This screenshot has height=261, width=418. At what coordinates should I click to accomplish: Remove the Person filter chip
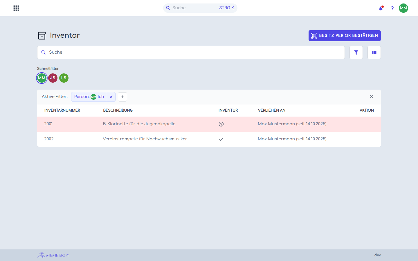click(111, 97)
